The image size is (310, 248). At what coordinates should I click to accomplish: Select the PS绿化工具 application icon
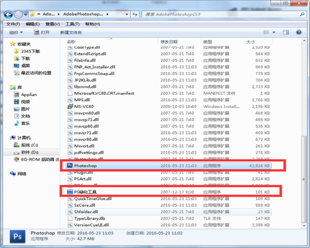70,192
